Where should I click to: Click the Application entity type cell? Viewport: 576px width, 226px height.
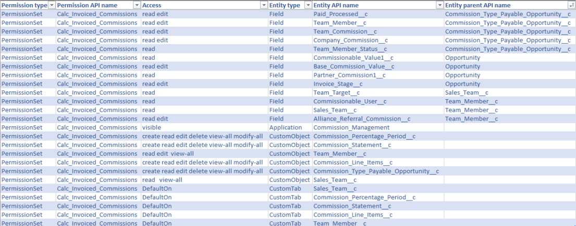286,127
